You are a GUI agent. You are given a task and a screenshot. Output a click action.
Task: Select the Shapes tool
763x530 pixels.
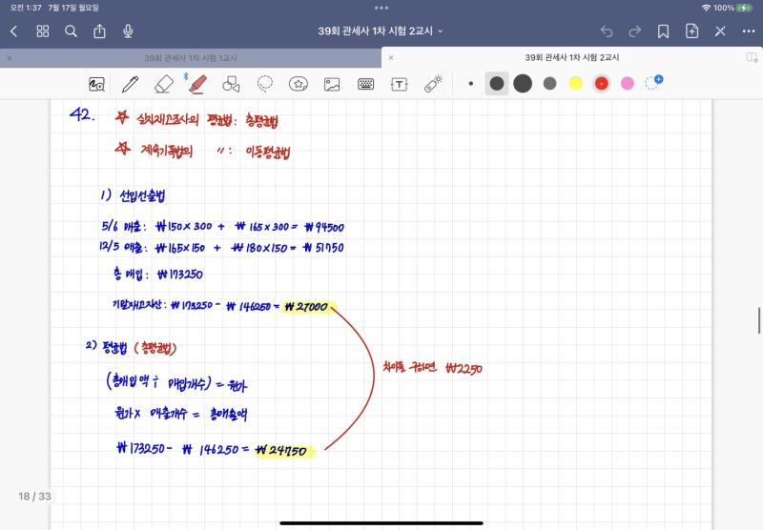coord(231,84)
